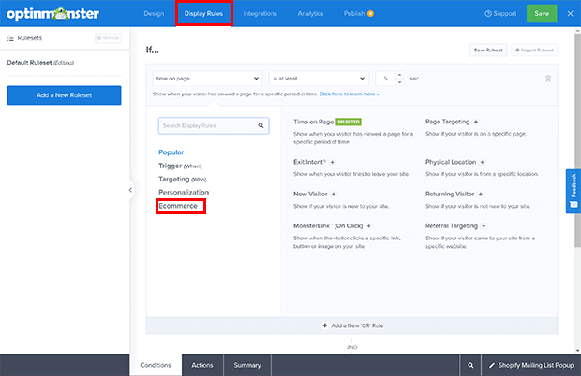The image size is (581, 376).
Task: Add the Page Targeting rule plus icon
Action: [x=476, y=122]
